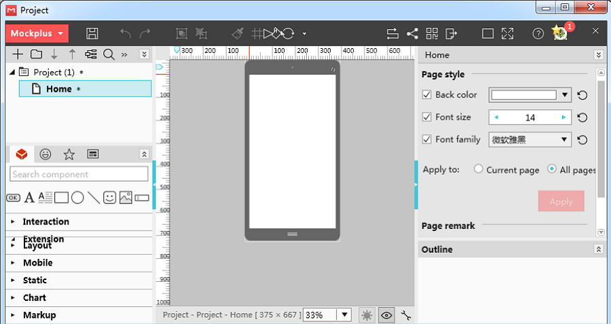The width and height of the screenshot is (611, 324).
Task: Click the Apply button
Action: 561,201
